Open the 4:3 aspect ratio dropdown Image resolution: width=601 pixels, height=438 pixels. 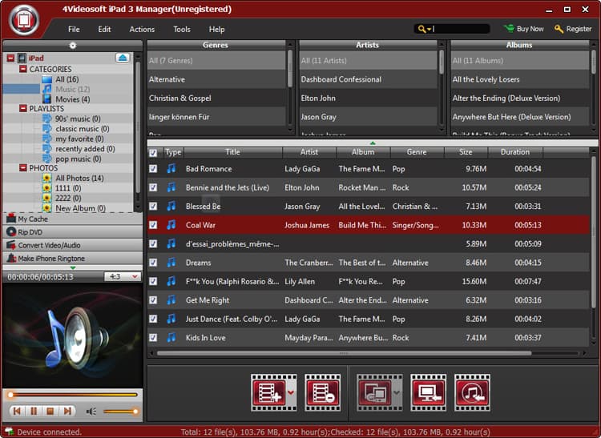123,276
